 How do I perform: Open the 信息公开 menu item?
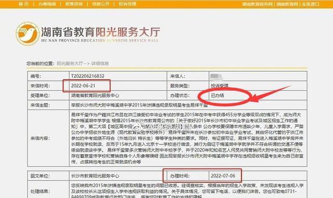click(x=100, y=4)
